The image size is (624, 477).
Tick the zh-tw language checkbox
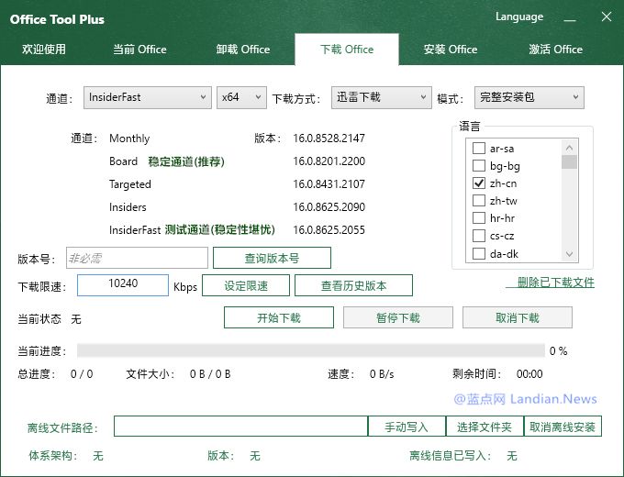coord(479,201)
